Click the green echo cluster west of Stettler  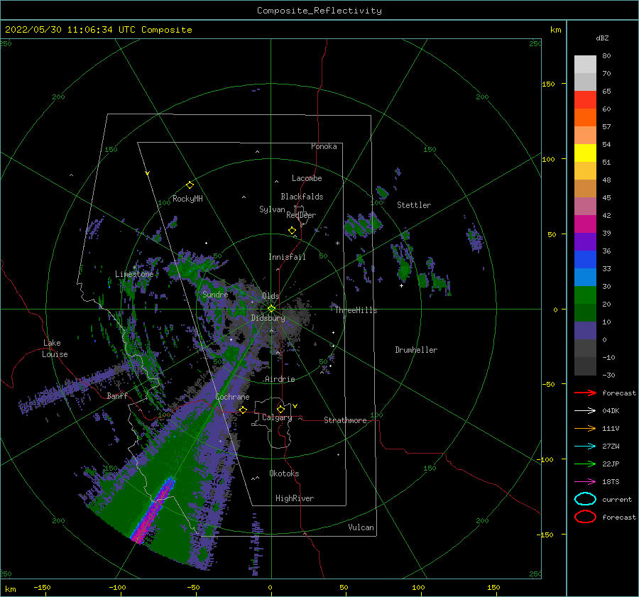[x=362, y=226]
